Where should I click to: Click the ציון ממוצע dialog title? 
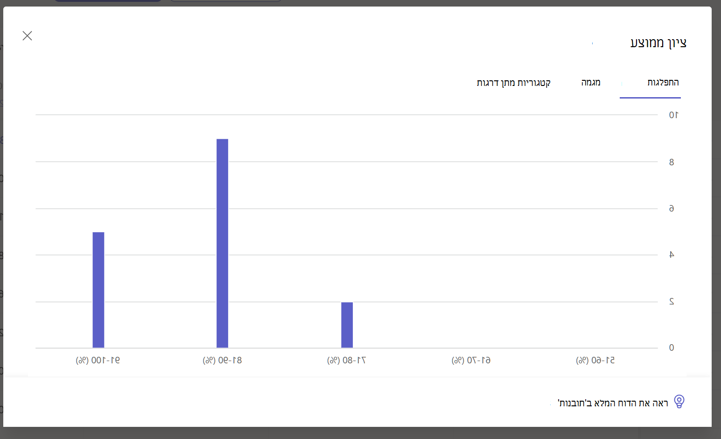point(658,43)
